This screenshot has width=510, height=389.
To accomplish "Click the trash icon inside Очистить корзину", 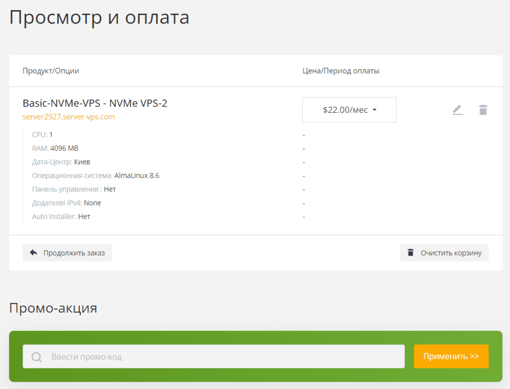I will pyautogui.click(x=411, y=252).
